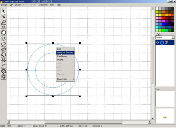Pick the magnifying glass zoom tool
The height and width of the screenshot is (128, 176).
click(4, 22)
